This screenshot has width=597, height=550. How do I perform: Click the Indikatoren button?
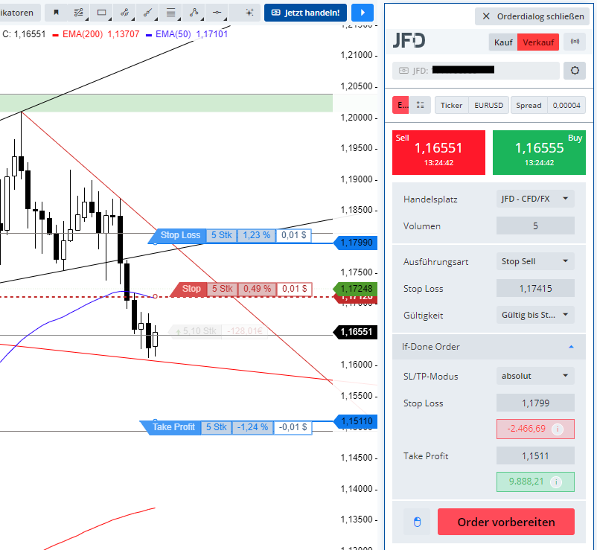19,13
